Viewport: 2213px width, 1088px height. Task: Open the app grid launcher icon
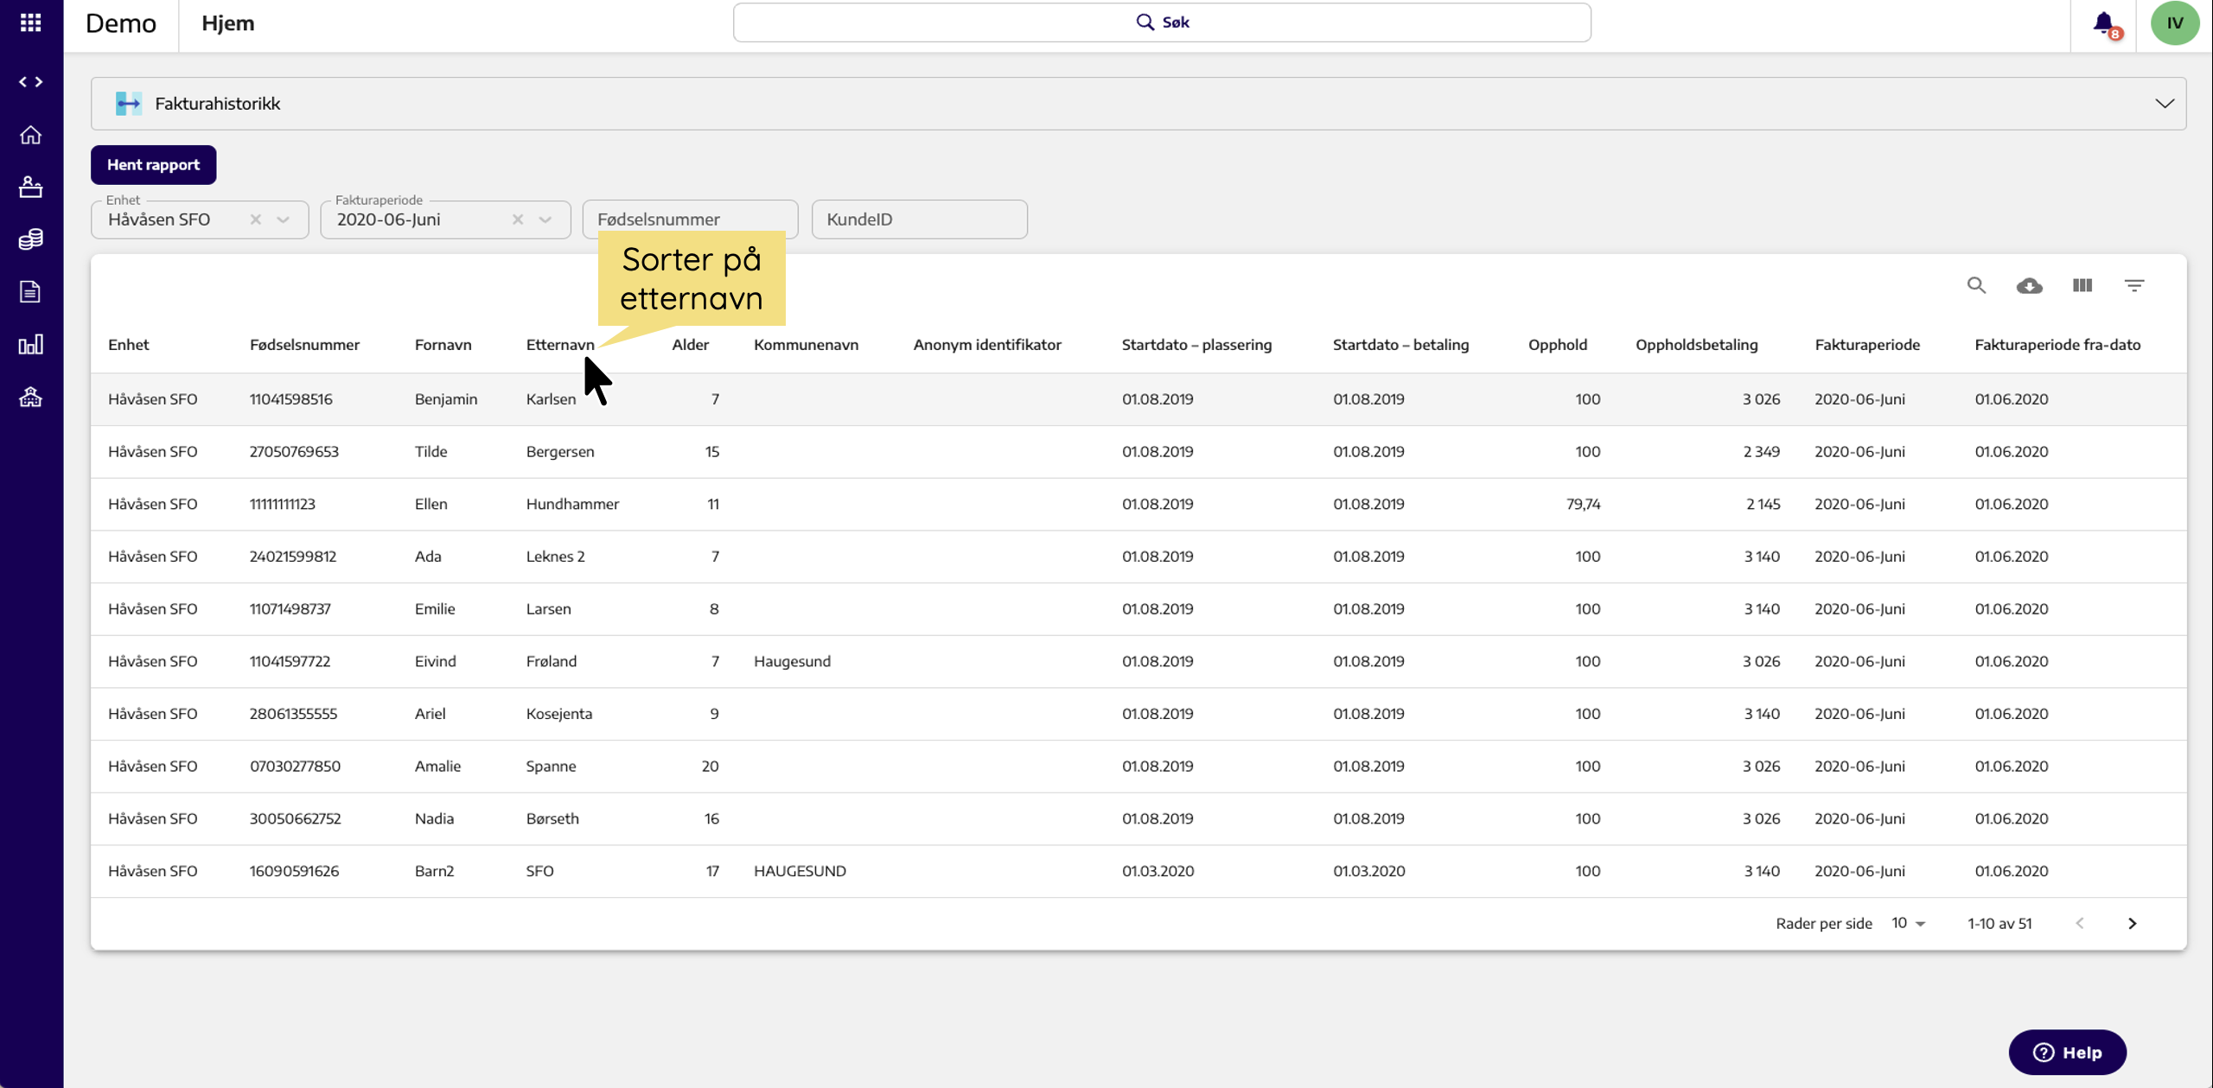point(30,22)
